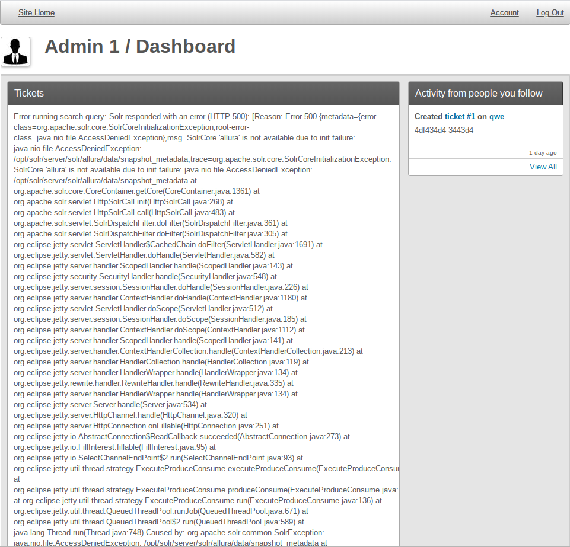Click View All in the activity panel
570x547 pixels.
click(543, 167)
